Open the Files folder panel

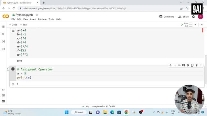tap(3, 49)
